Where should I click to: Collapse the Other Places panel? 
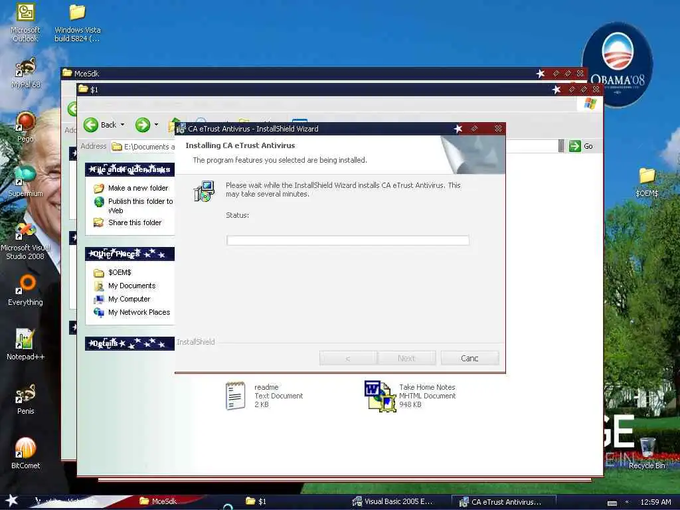129,254
